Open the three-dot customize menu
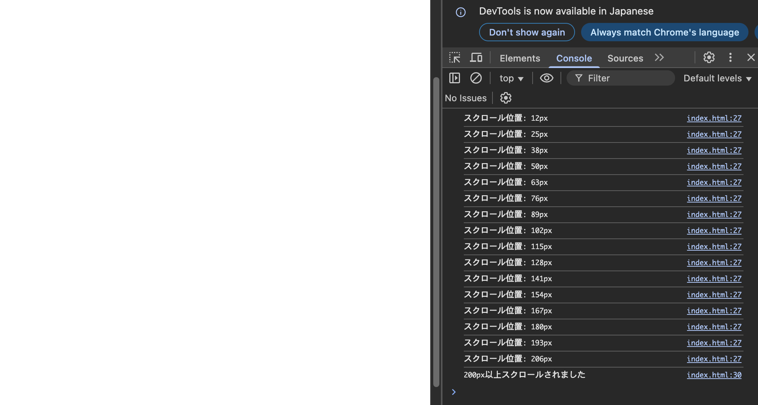Viewport: 758px width, 405px height. click(x=730, y=57)
